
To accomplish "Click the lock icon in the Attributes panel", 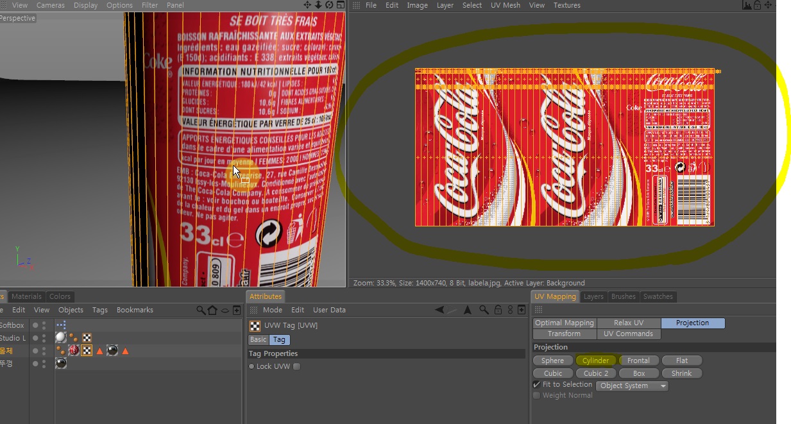I will coord(498,310).
